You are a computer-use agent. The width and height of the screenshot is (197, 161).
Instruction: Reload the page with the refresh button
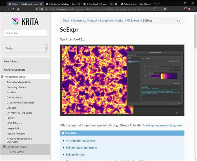[13, 9]
